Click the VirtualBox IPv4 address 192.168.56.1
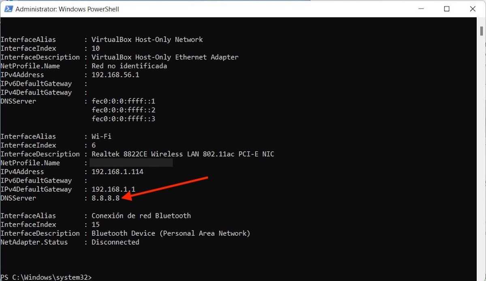Viewport: 486px width, 281px height. tap(115, 75)
